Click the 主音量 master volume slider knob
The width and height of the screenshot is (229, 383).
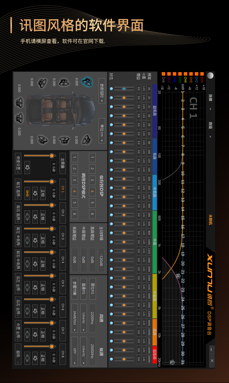click(x=52, y=156)
